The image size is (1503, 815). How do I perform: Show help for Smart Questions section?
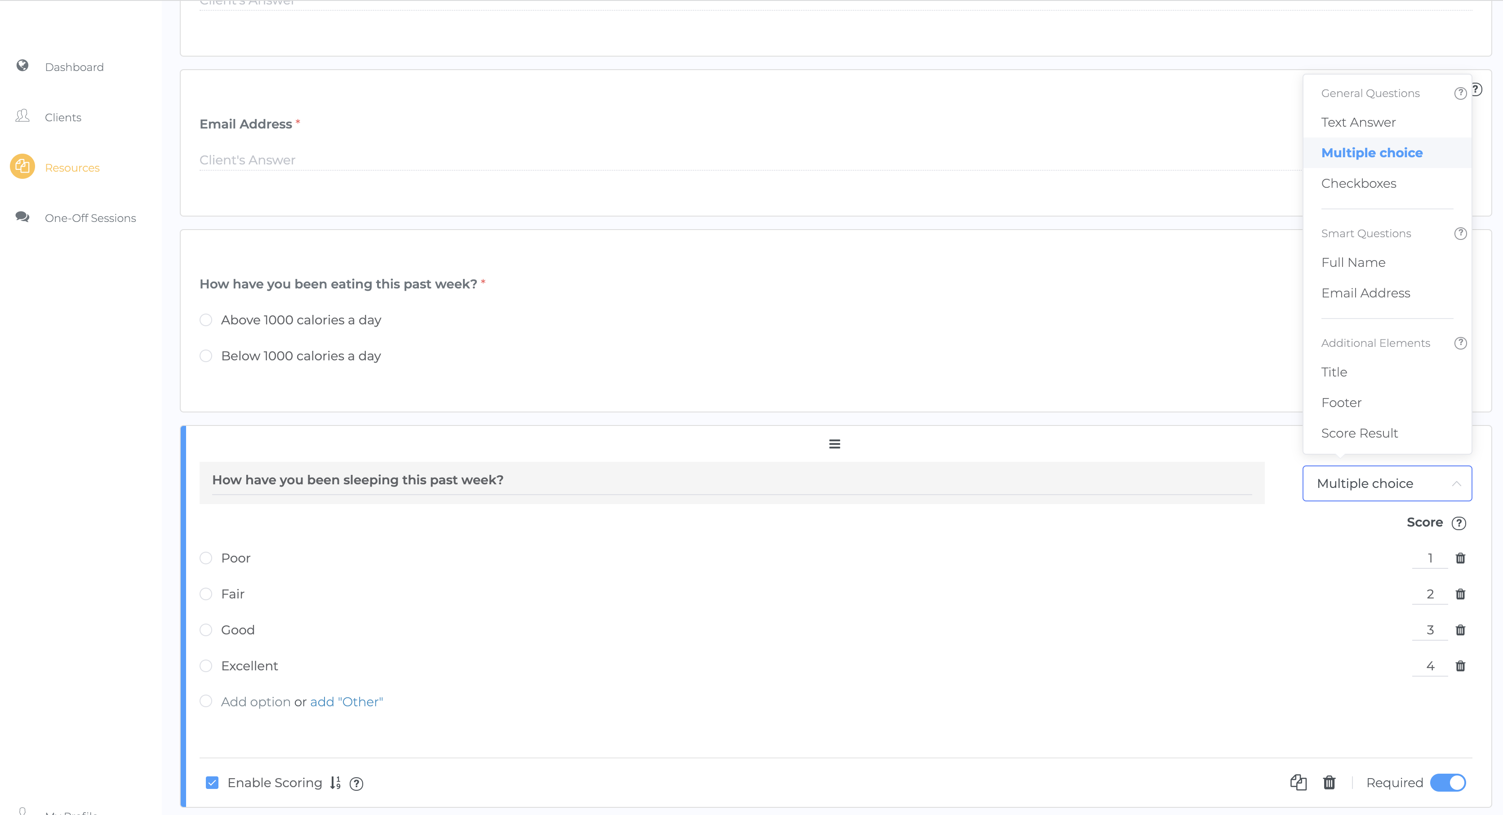pyautogui.click(x=1460, y=233)
